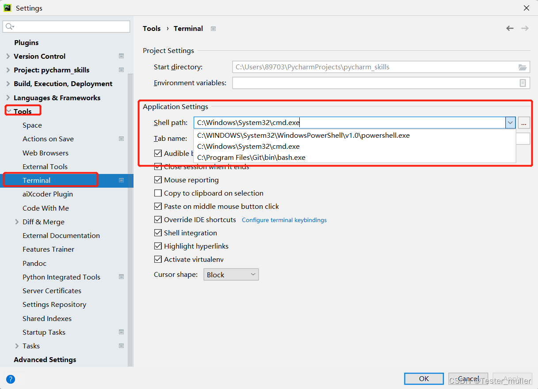Click the settings search input field
Image resolution: width=538 pixels, height=389 pixels.
pos(66,26)
